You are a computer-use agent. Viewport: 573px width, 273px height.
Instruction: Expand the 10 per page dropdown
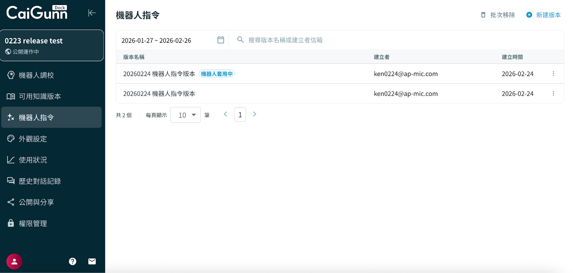[186, 115]
